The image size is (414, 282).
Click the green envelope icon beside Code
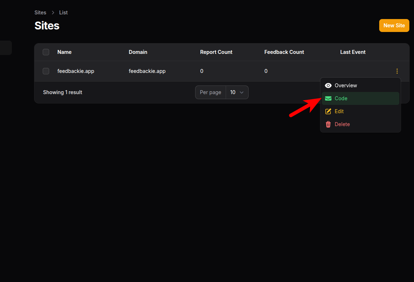328,98
